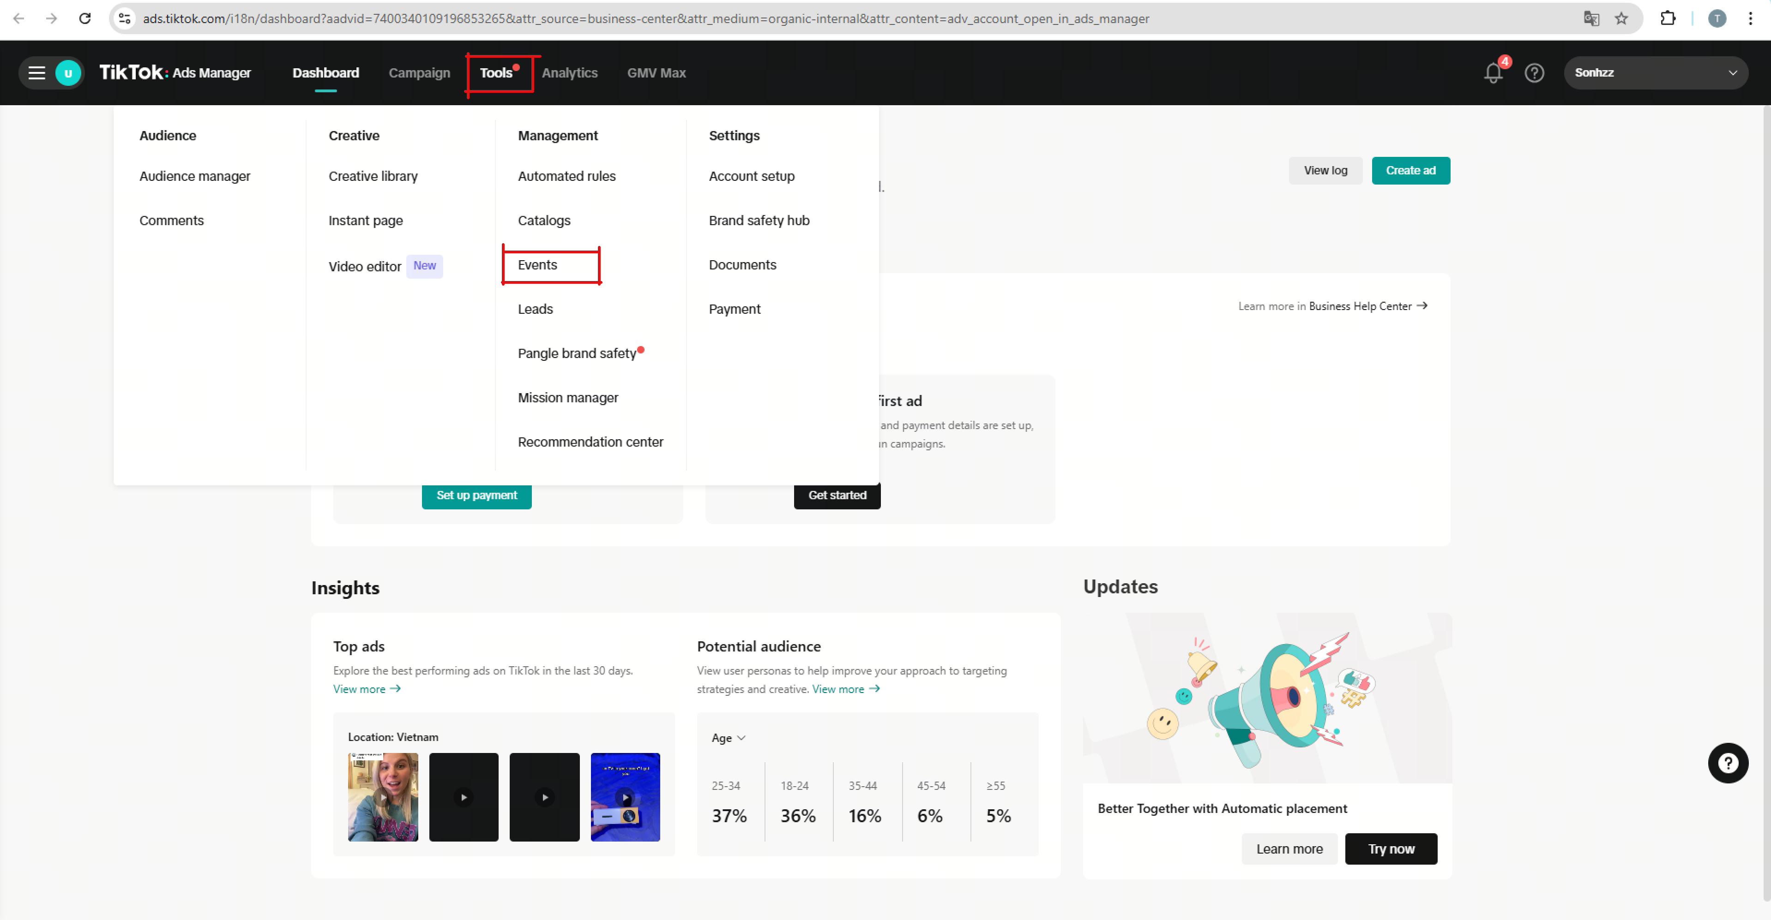Open Chrome's three-dot menu
This screenshot has height=920, width=1771.
click(1750, 18)
